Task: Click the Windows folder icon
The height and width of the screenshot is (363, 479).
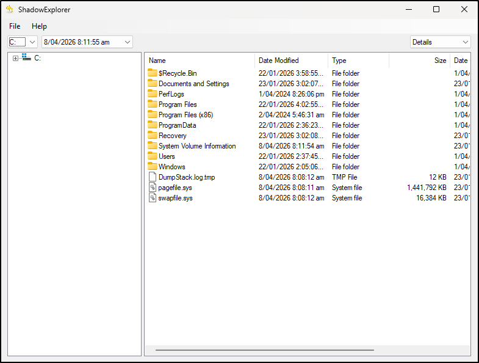Action: click(x=153, y=166)
